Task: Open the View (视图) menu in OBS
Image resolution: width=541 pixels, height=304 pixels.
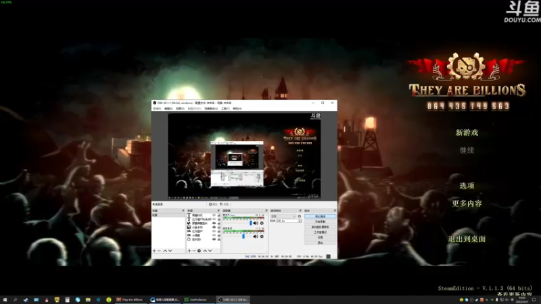Action: tap(180, 109)
